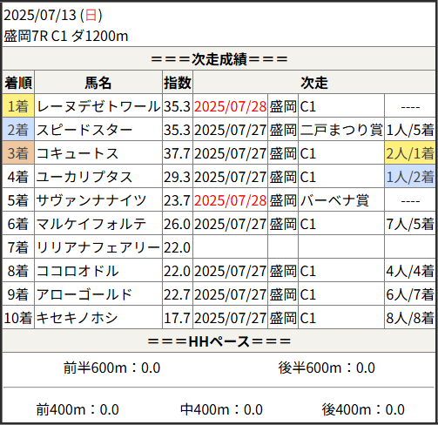Image resolution: width=438 pixels, height=425 pixels.
Task: Open ユーカリプタス horse entry
Action: click(84, 177)
